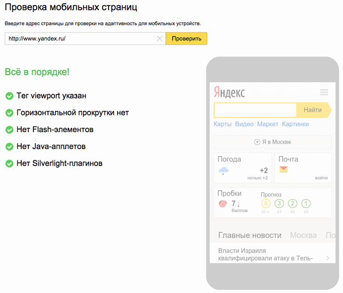343x293 pixels.
Task: Click the location arrow icon near Я в Москве
Action: pyautogui.click(x=257, y=142)
